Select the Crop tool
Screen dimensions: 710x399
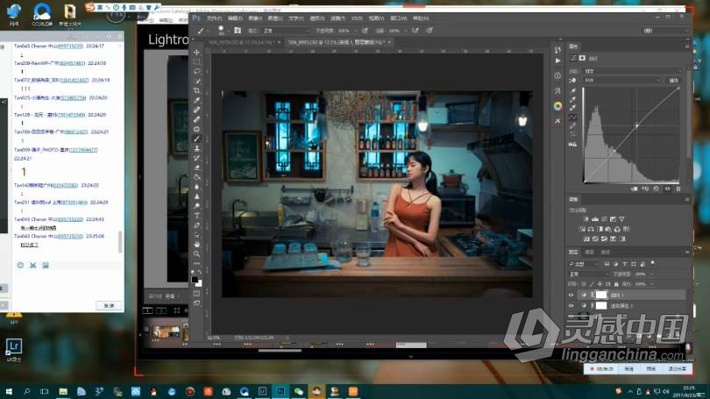[196, 90]
